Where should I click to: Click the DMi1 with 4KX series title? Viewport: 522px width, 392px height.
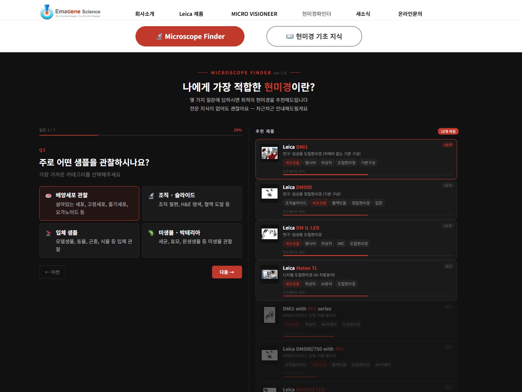click(x=307, y=309)
